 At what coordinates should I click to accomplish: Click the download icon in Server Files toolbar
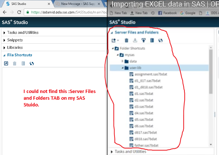pyautogui.click(x=135, y=40)
